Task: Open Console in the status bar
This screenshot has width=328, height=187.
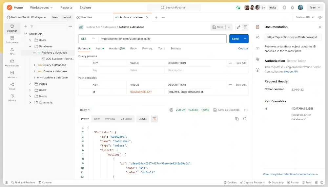Action: [x=45, y=182]
